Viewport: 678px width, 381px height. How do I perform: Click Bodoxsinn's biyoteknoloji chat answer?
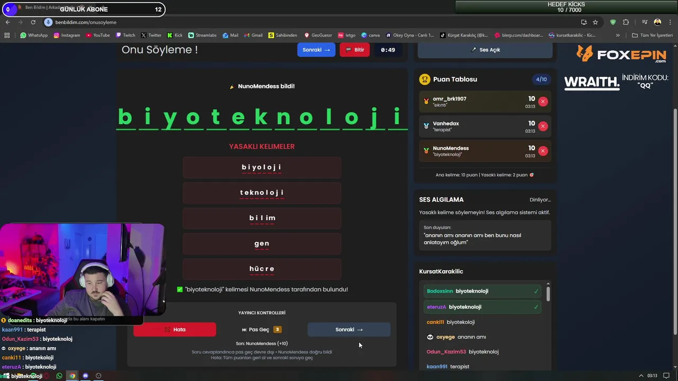tap(483, 291)
